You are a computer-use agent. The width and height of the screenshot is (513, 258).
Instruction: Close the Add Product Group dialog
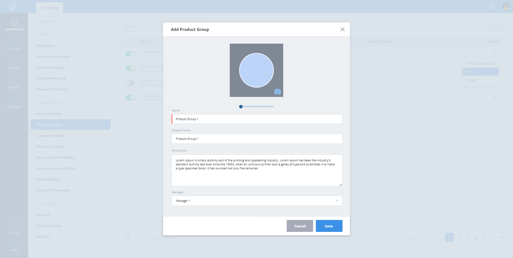[342, 30]
